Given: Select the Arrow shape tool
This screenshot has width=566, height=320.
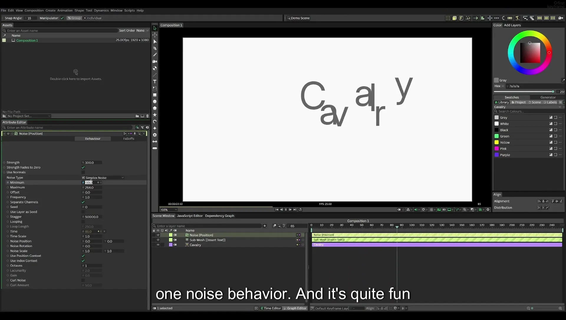Looking at the screenshot, I should (x=155, y=141).
